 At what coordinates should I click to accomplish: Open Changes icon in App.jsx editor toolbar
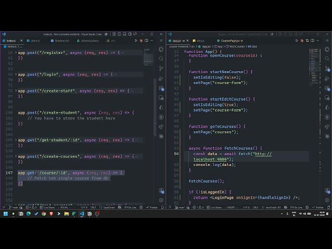pos(307,40)
